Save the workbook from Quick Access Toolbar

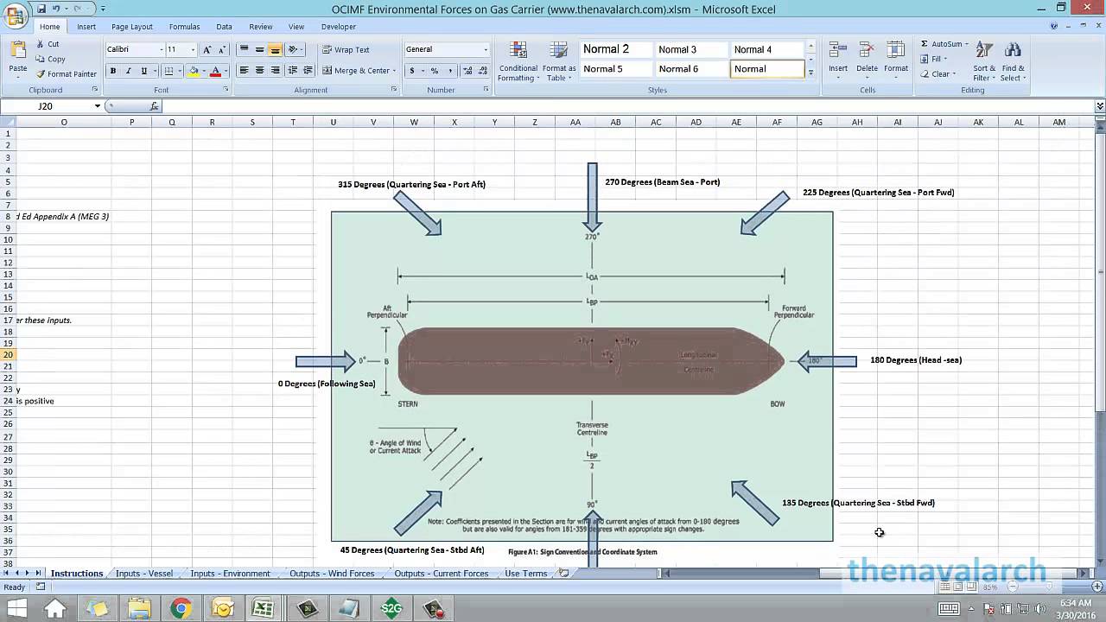click(x=41, y=9)
